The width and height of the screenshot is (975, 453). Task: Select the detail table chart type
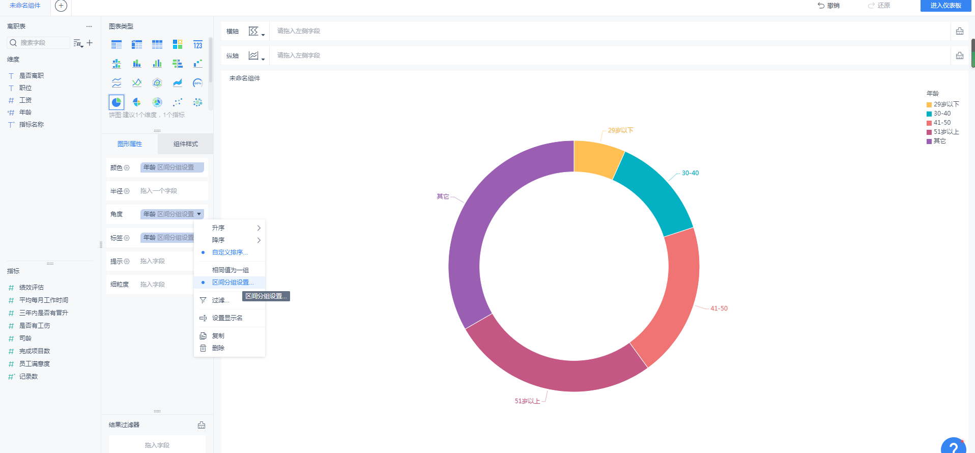coord(157,45)
